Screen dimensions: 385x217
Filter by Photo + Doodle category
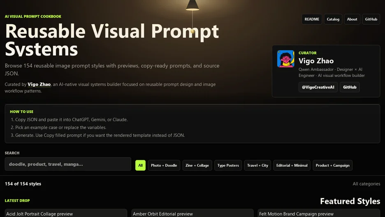coord(164,166)
